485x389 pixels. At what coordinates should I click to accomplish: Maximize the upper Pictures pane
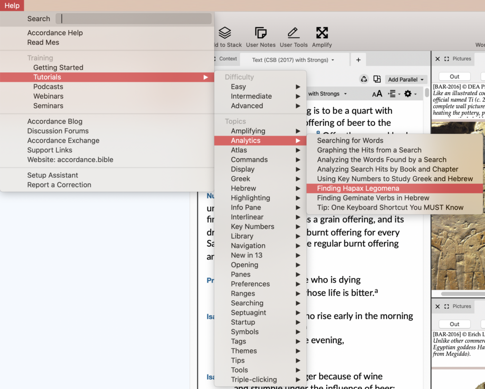coord(447,59)
